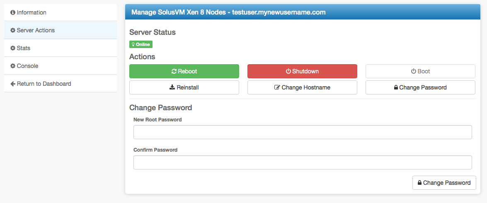Viewport: 487px width, 203px height.
Task: Select Change Password in the Actions row
Action: coord(420,87)
